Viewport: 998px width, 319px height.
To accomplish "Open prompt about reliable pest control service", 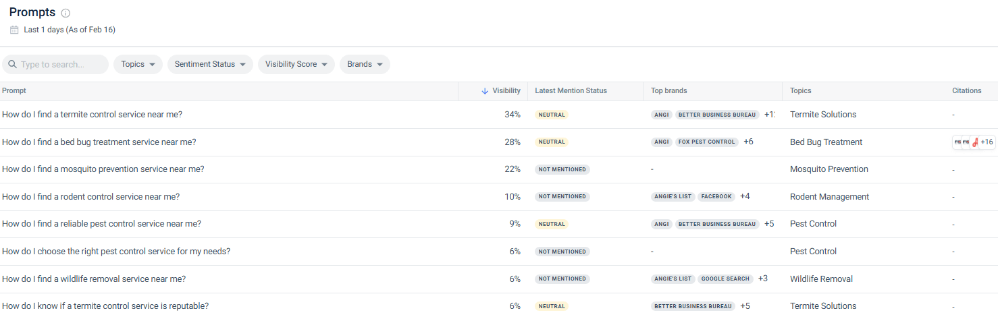I will click(101, 224).
